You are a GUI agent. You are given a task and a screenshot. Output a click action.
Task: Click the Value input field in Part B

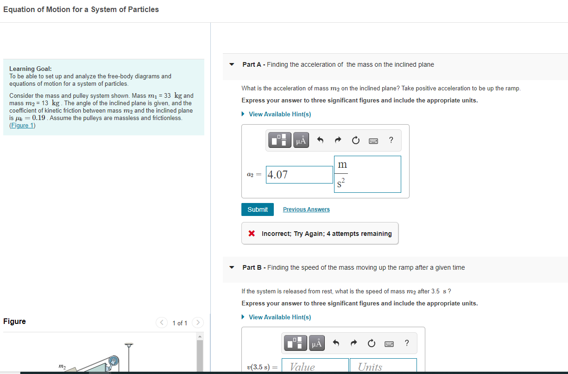(315, 366)
